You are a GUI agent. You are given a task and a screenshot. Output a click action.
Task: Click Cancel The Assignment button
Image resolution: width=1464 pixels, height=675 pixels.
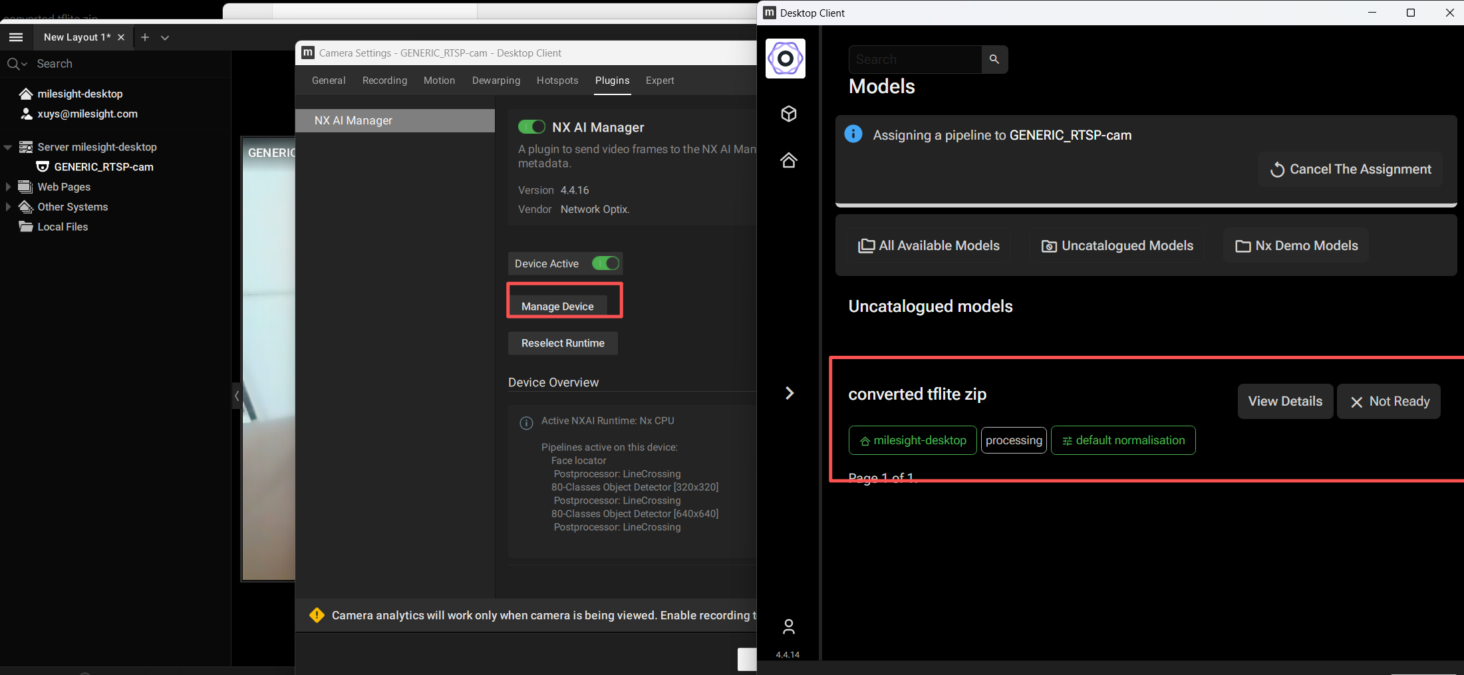pos(1350,169)
